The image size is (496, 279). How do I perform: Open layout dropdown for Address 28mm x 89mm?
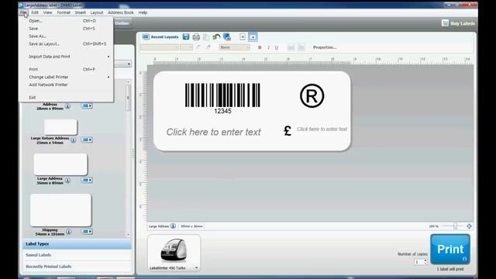pos(87,105)
